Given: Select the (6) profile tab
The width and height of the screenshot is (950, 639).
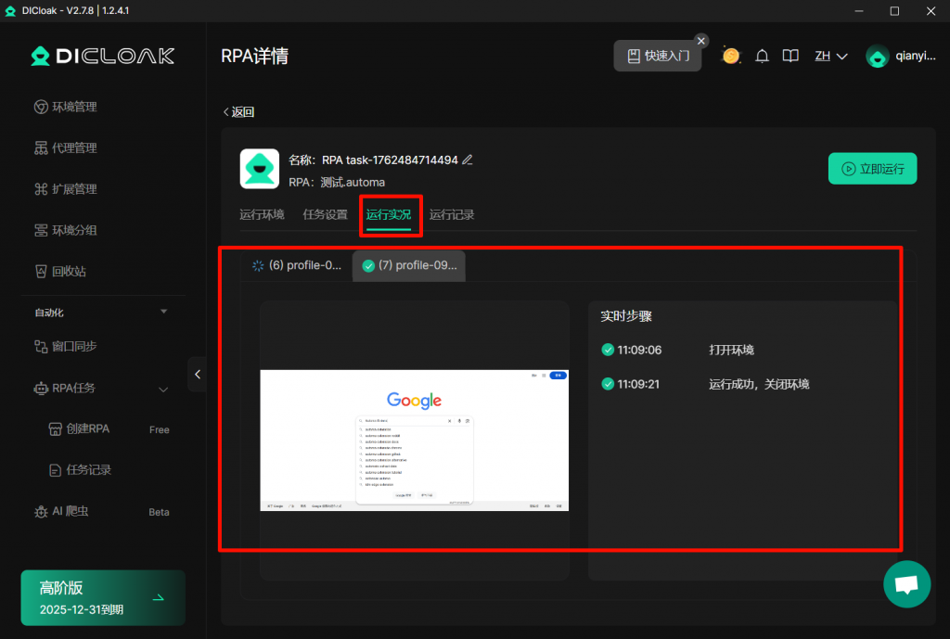Looking at the screenshot, I should coord(296,266).
